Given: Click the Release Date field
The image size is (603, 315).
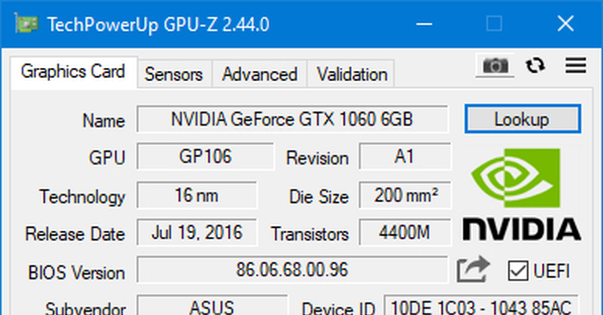Looking at the screenshot, I should tap(196, 233).
